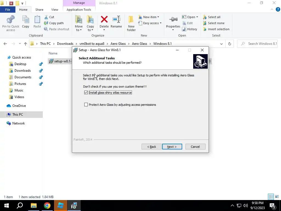Show hidden tray icons

pyautogui.click(x=232, y=206)
